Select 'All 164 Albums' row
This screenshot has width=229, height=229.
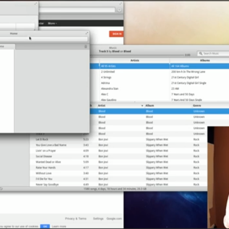click(x=200, y=66)
